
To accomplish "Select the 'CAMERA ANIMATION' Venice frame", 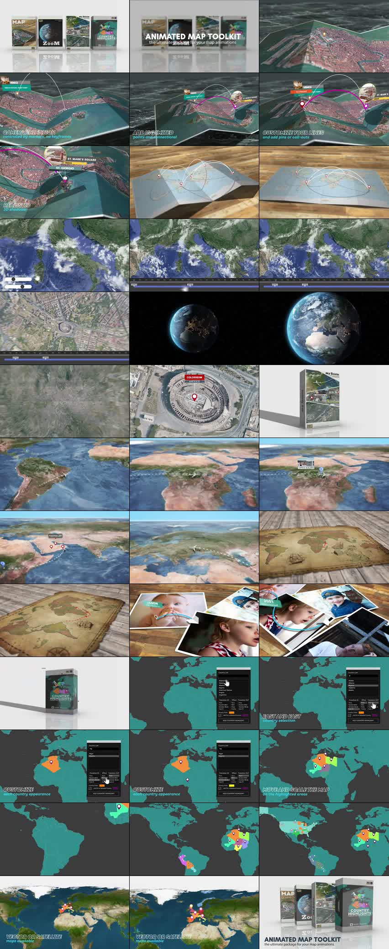I will pyautogui.click(x=64, y=109).
